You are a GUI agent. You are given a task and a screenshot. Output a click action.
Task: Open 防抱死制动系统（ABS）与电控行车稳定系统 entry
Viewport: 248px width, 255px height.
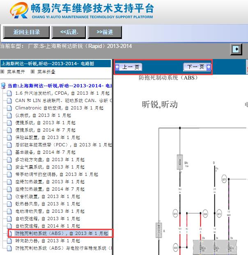pyautogui.click(x=64, y=248)
